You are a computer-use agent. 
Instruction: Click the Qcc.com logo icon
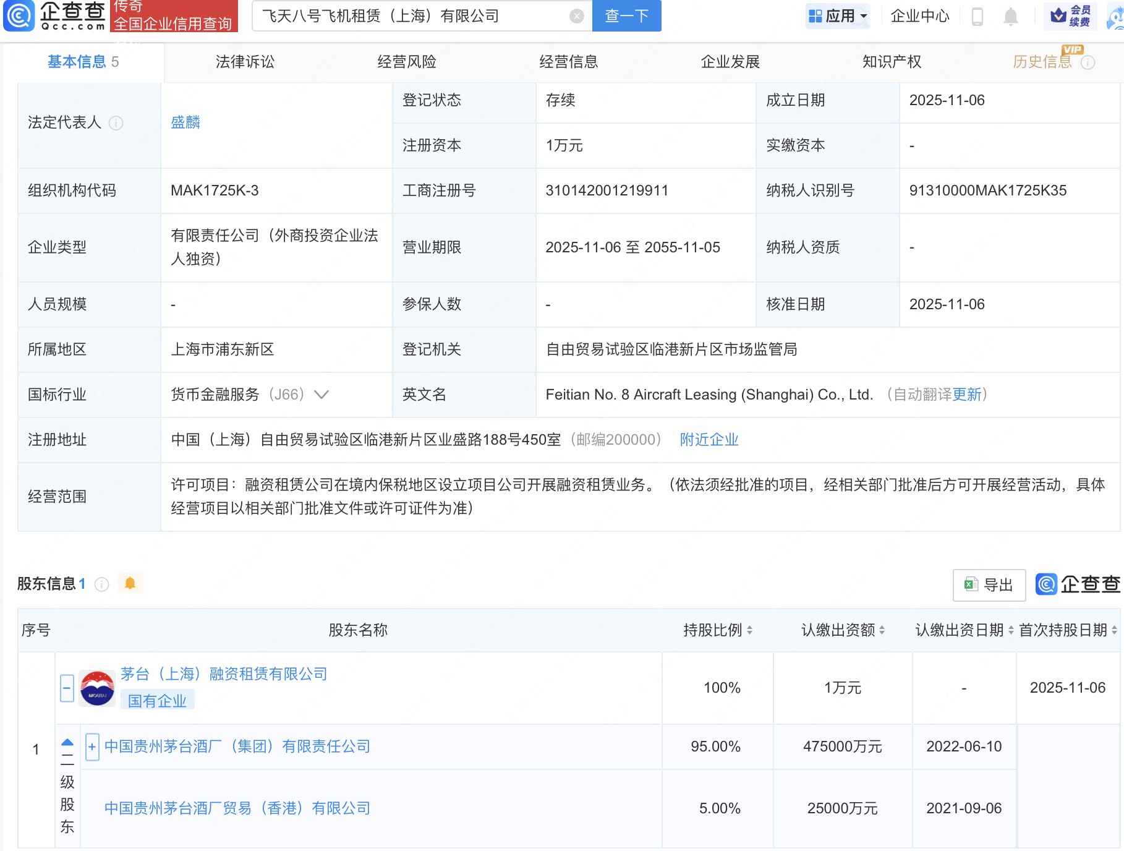(19, 16)
